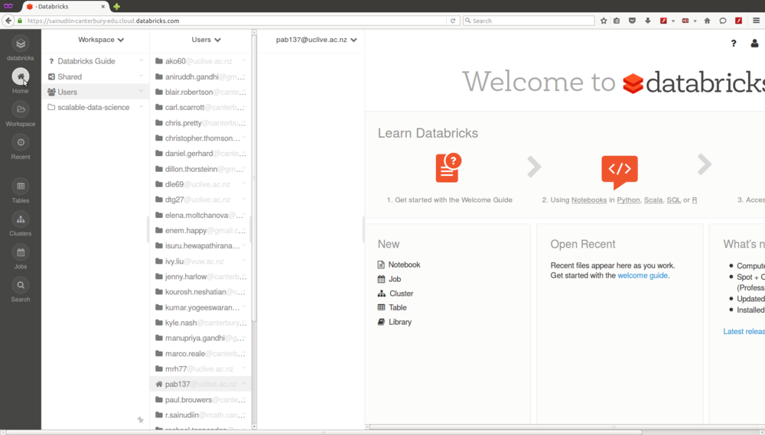The width and height of the screenshot is (765, 435).
Task: Open dropdown arrow for ako60 folder
Action: click(x=244, y=61)
